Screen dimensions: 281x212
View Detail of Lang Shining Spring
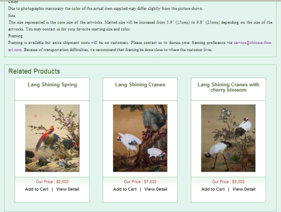[67, 189]
